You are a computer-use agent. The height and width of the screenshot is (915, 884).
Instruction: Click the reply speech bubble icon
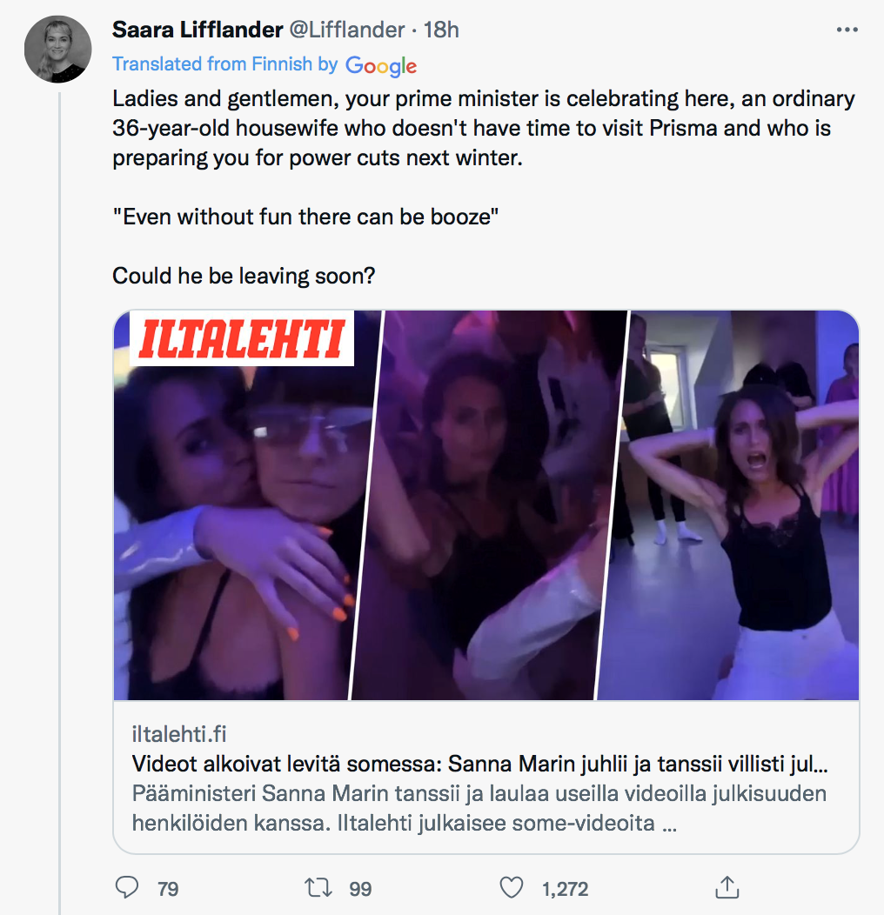tap(127, 887)
